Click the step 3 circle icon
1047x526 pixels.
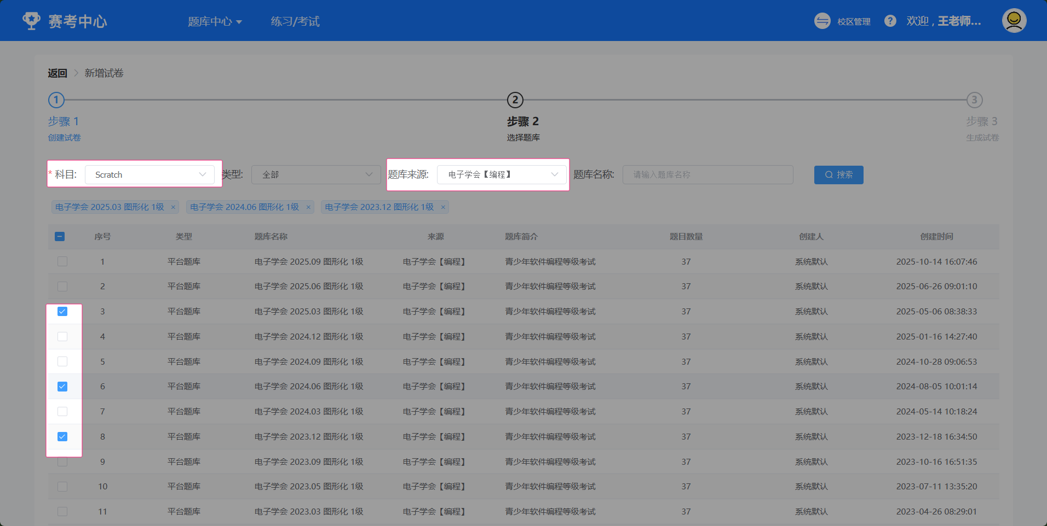974,100
